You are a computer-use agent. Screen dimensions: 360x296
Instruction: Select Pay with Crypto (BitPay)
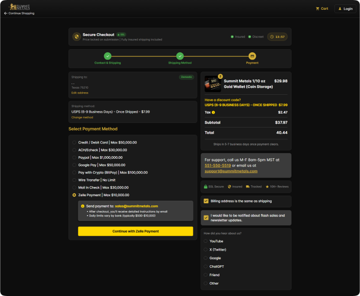[74, 173]
